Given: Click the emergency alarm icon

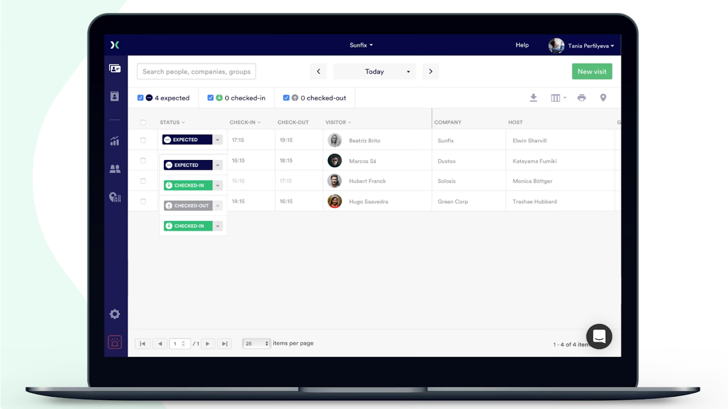Looking at the screenshot, I should [x=115, y=343].
